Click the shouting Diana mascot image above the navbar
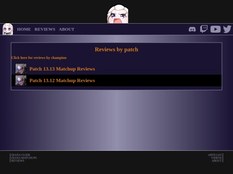 [118, 14]
